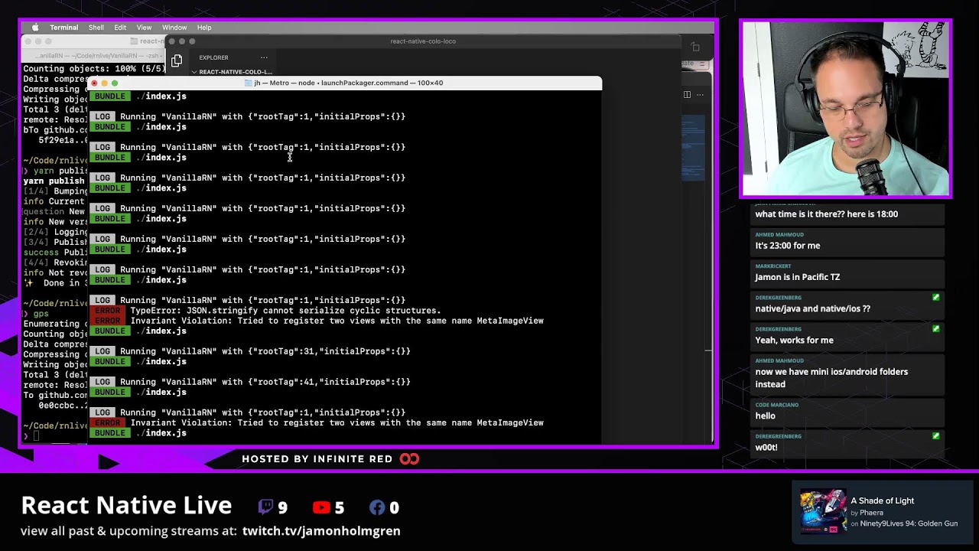Click the A Shade of Light song title
979x551 pixels.
tap(882, 500)
